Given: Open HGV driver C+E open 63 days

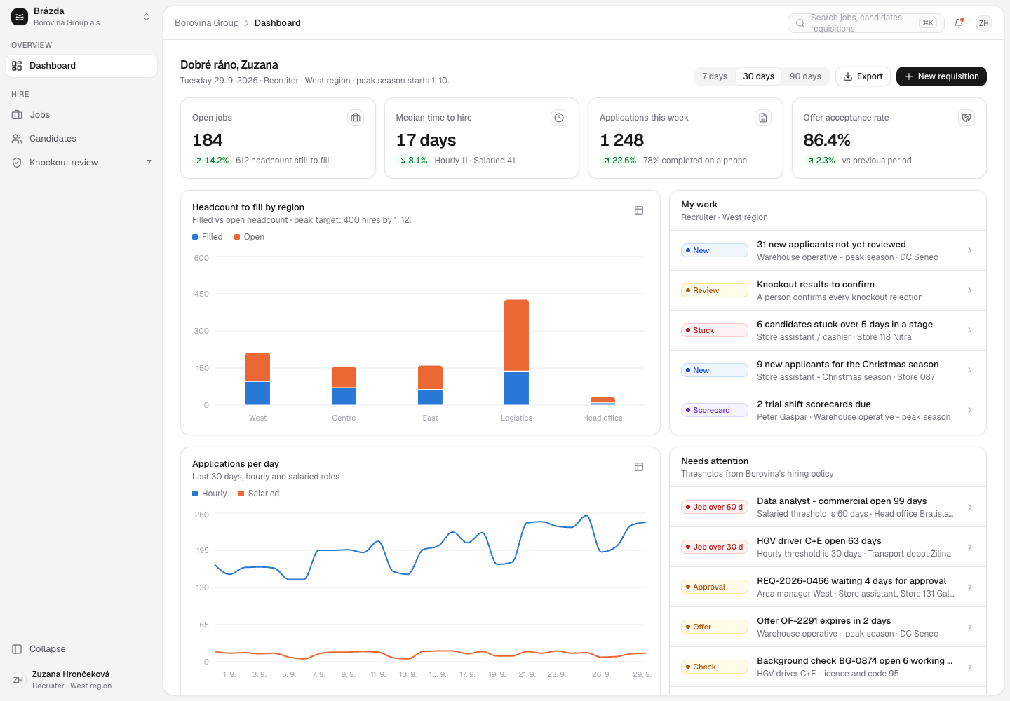Looking at the screenshot, I should click(828, 547).
